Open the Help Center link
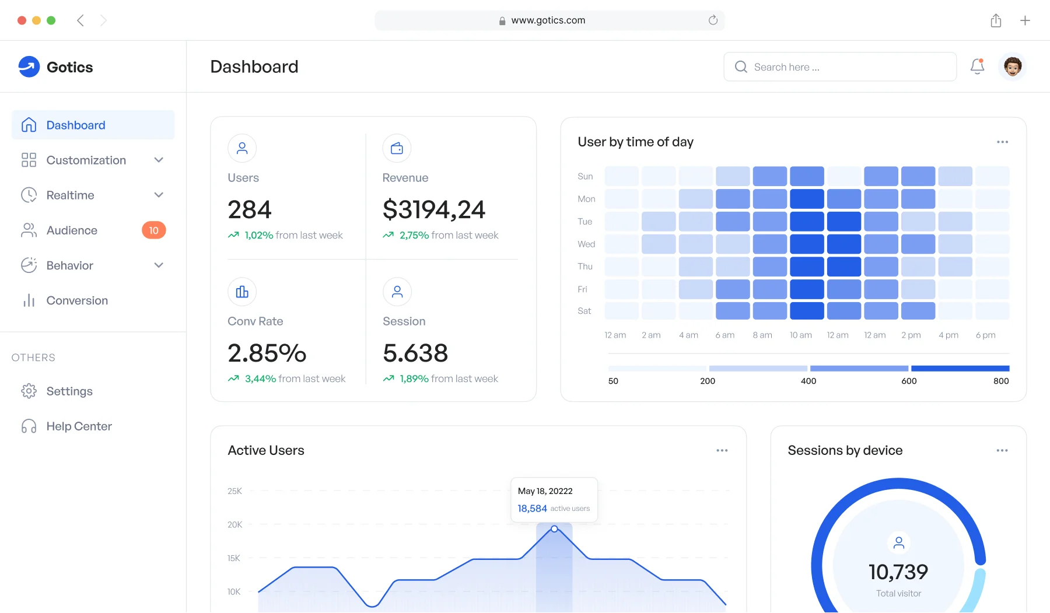1050x613 pixels. pos(79,426)
